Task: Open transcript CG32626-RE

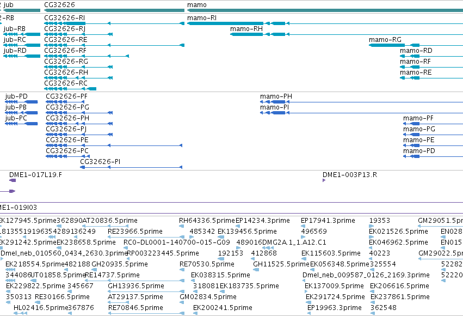Action: (65, 40)
